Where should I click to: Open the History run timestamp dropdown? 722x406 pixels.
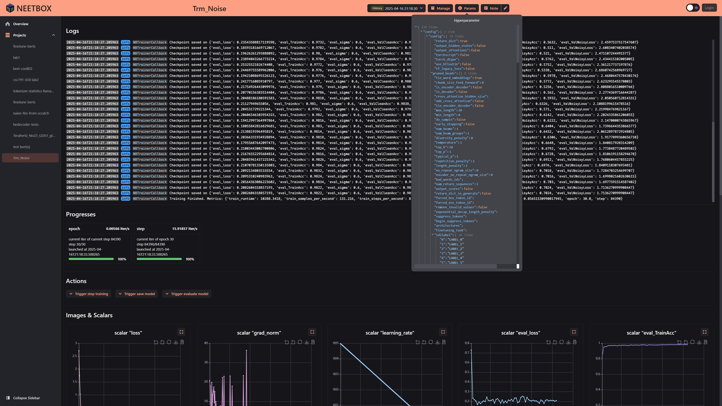[396, 8]
